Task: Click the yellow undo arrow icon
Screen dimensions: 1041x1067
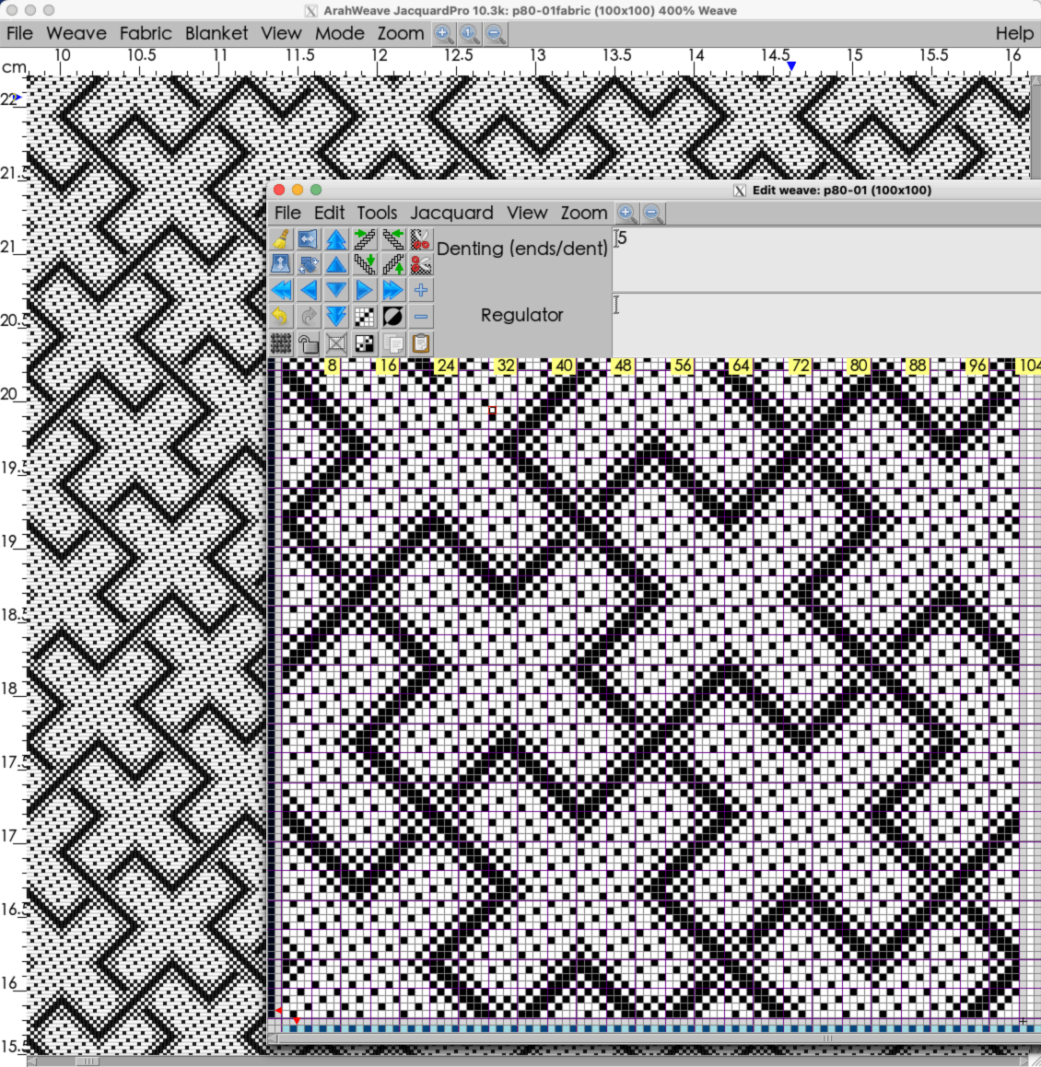Action: click(281, 317)
